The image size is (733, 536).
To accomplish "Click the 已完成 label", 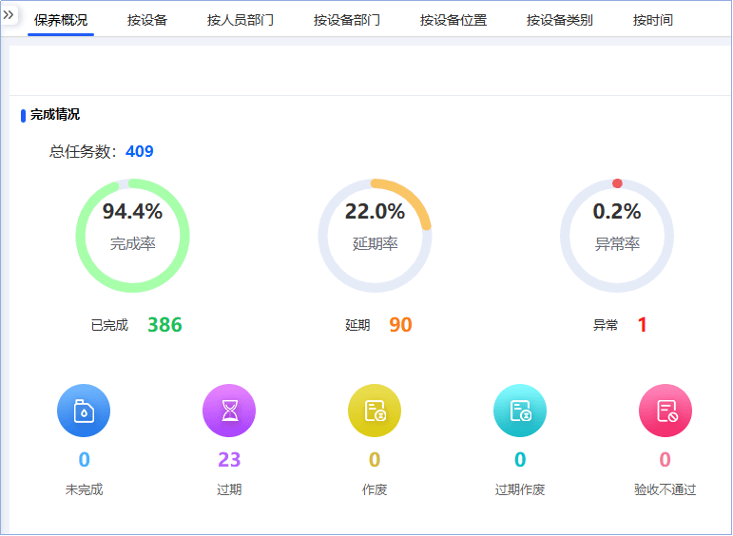I will tap(109, 325).
